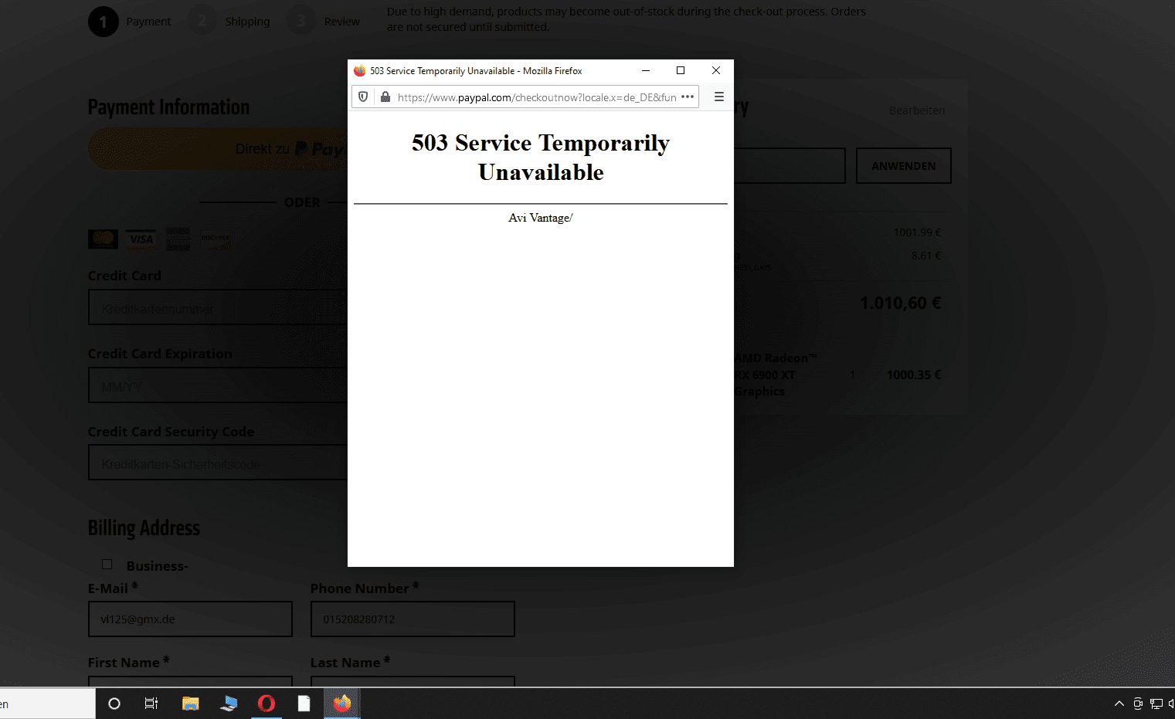The image size is (1175, 719).
Task: Click the 503 Service Temporarily Unavailable heading
Action: pos(541,158)
